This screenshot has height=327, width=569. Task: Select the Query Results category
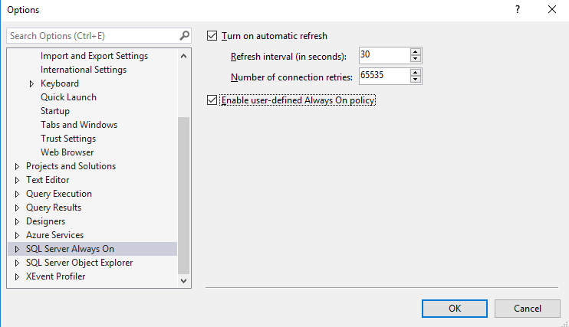tap(54, 208)
